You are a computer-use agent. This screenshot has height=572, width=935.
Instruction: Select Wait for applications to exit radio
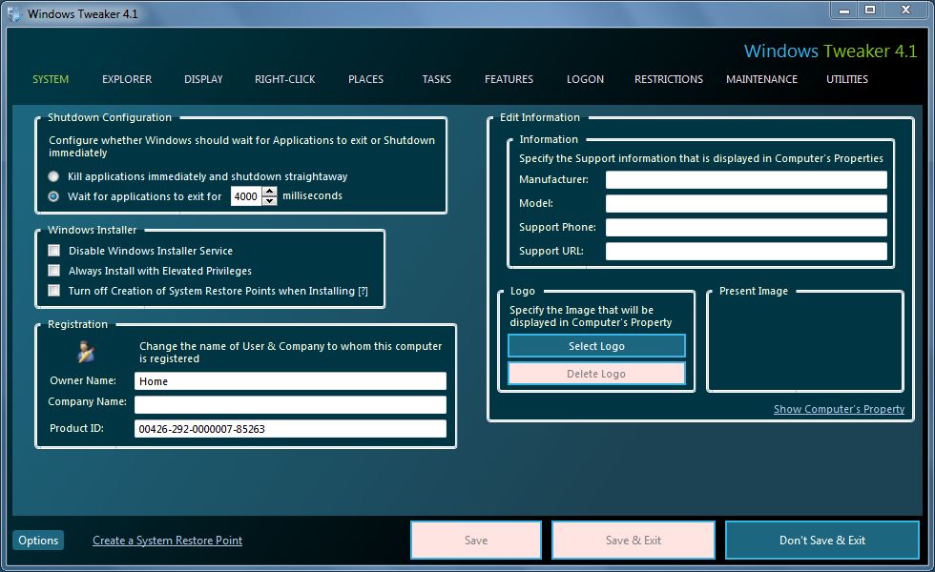tap(53, 196)
